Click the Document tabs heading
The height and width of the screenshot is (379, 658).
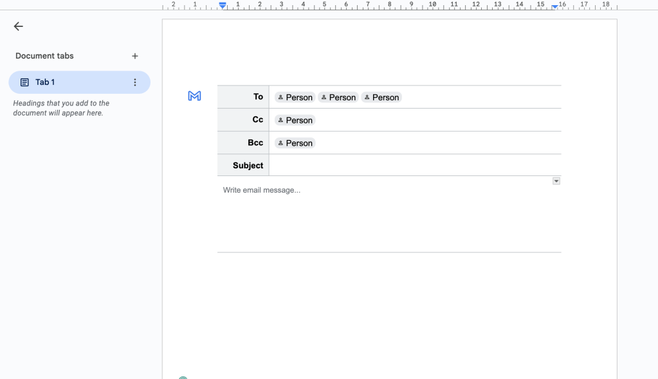pyautogui.click(x=44, y=56)
